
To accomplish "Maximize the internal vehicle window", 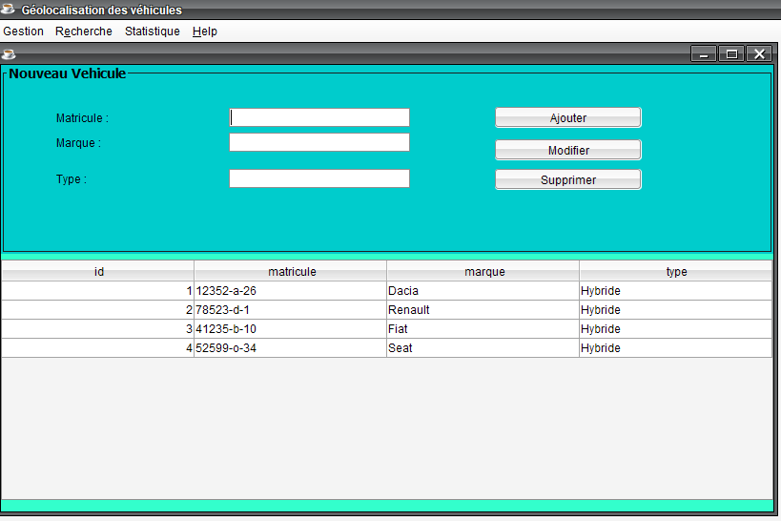I will point(731,53).
